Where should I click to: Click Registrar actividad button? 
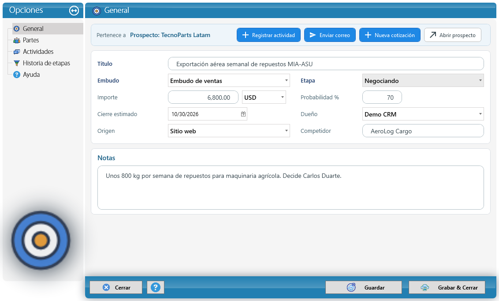tap(268, 35)
